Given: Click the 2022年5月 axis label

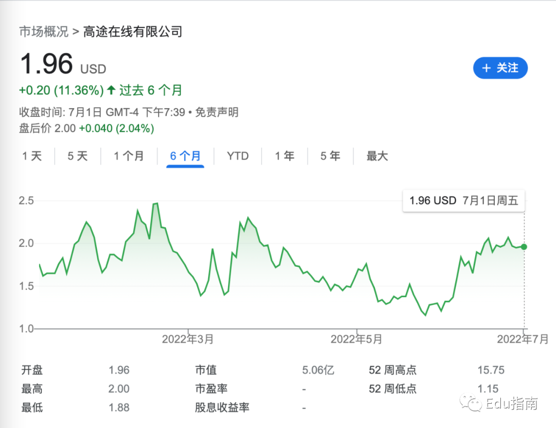Looking at the screenshot, I should coord(356,339).
